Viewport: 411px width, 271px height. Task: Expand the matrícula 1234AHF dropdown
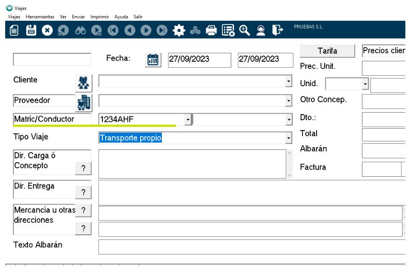point(187,120)
